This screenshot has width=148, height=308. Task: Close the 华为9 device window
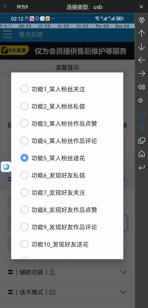(141, 7)
